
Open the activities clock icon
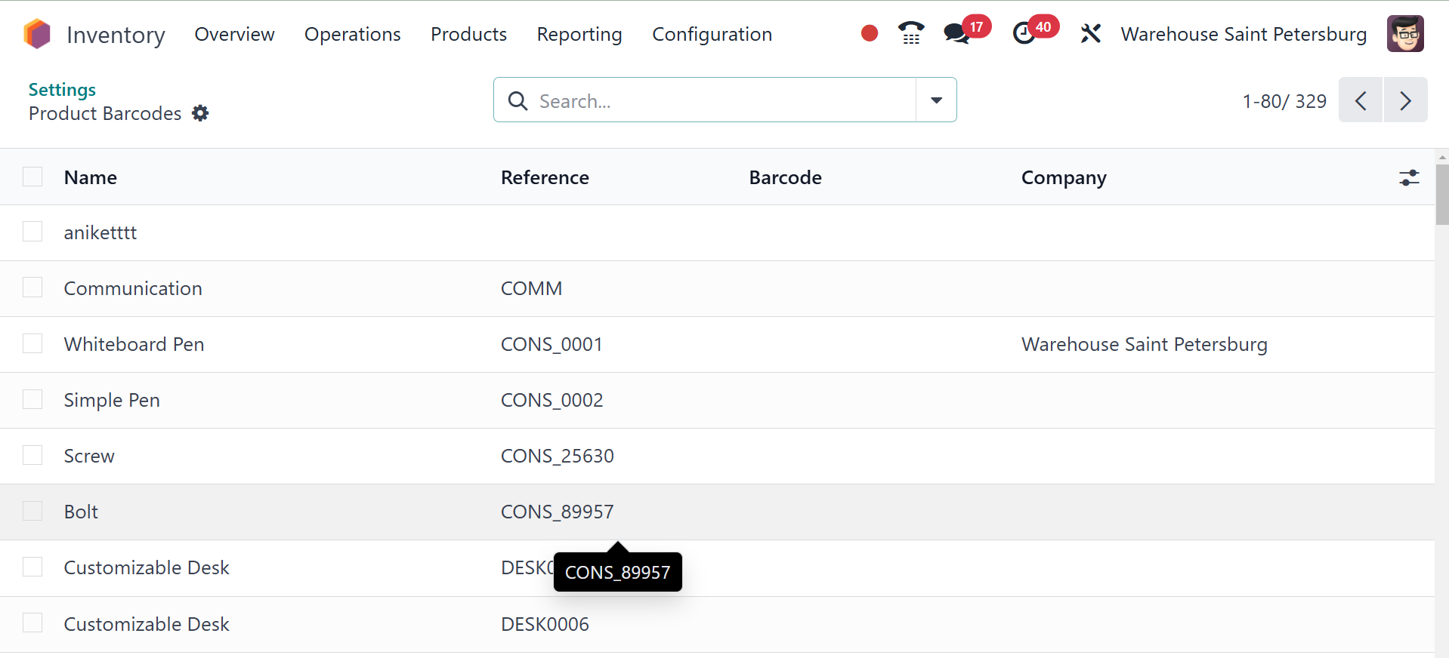[1024, 33]
